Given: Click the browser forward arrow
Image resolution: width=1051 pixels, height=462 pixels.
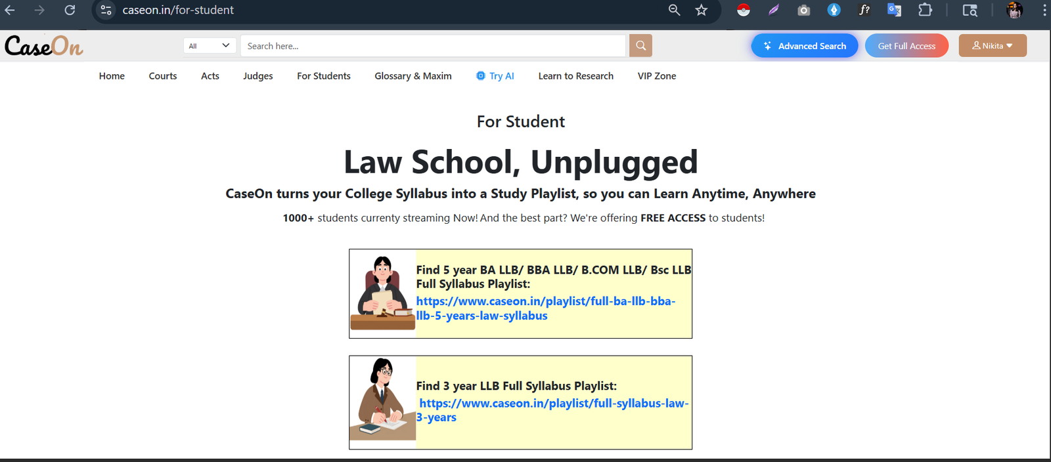Looking at the screenshot, I should click(39, 10).
